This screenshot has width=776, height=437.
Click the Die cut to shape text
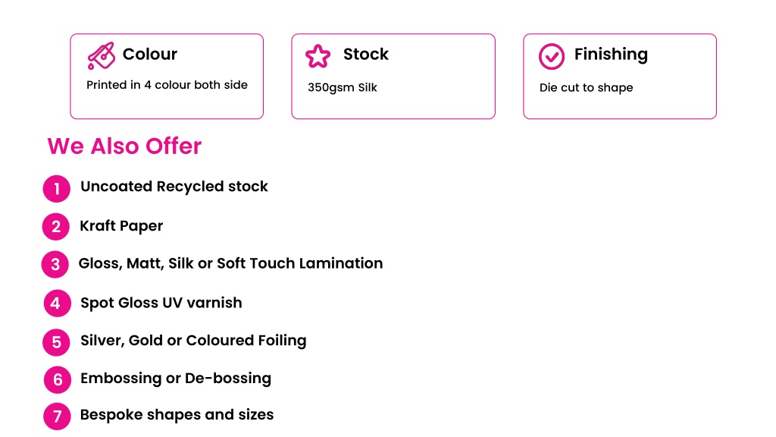pyautogui.click(x=586, y=88)
